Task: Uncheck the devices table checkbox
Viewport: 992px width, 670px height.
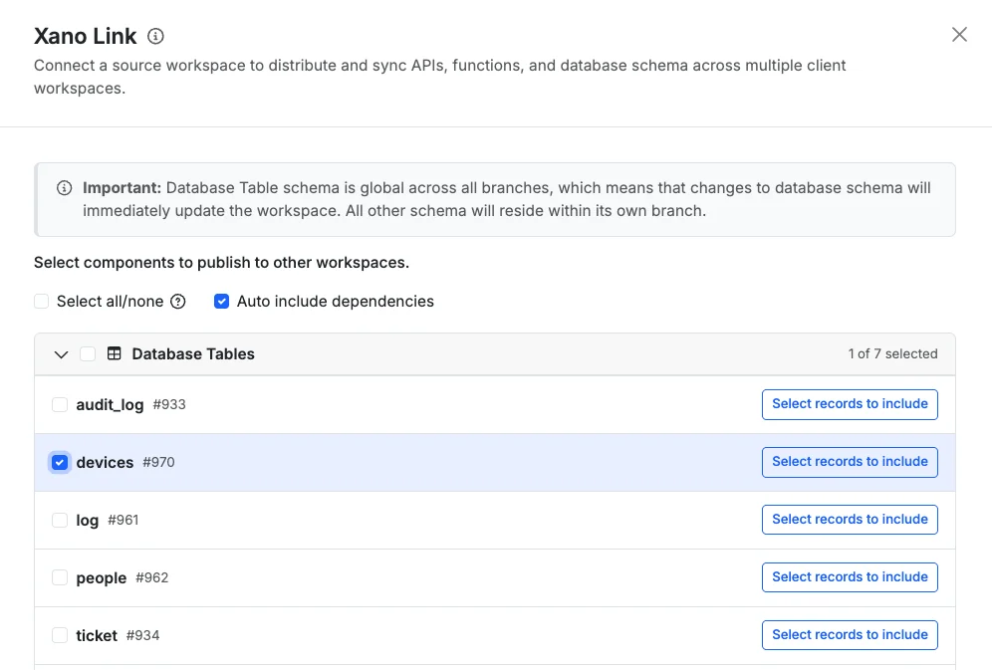Action: coord(60,462)
